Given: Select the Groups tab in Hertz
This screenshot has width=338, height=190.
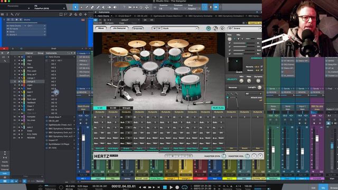Looking at the screenshot, I should tap(126, 108).
